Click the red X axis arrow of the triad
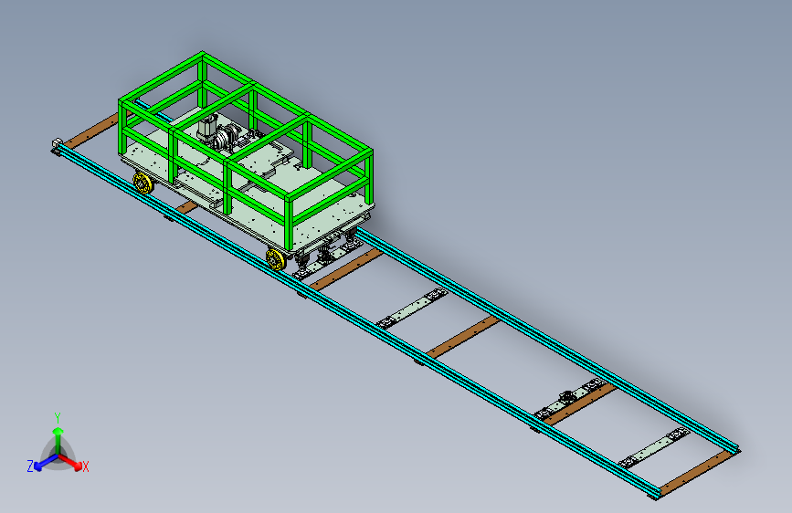This screenshot has width=792, height=513. pos(71,462)
